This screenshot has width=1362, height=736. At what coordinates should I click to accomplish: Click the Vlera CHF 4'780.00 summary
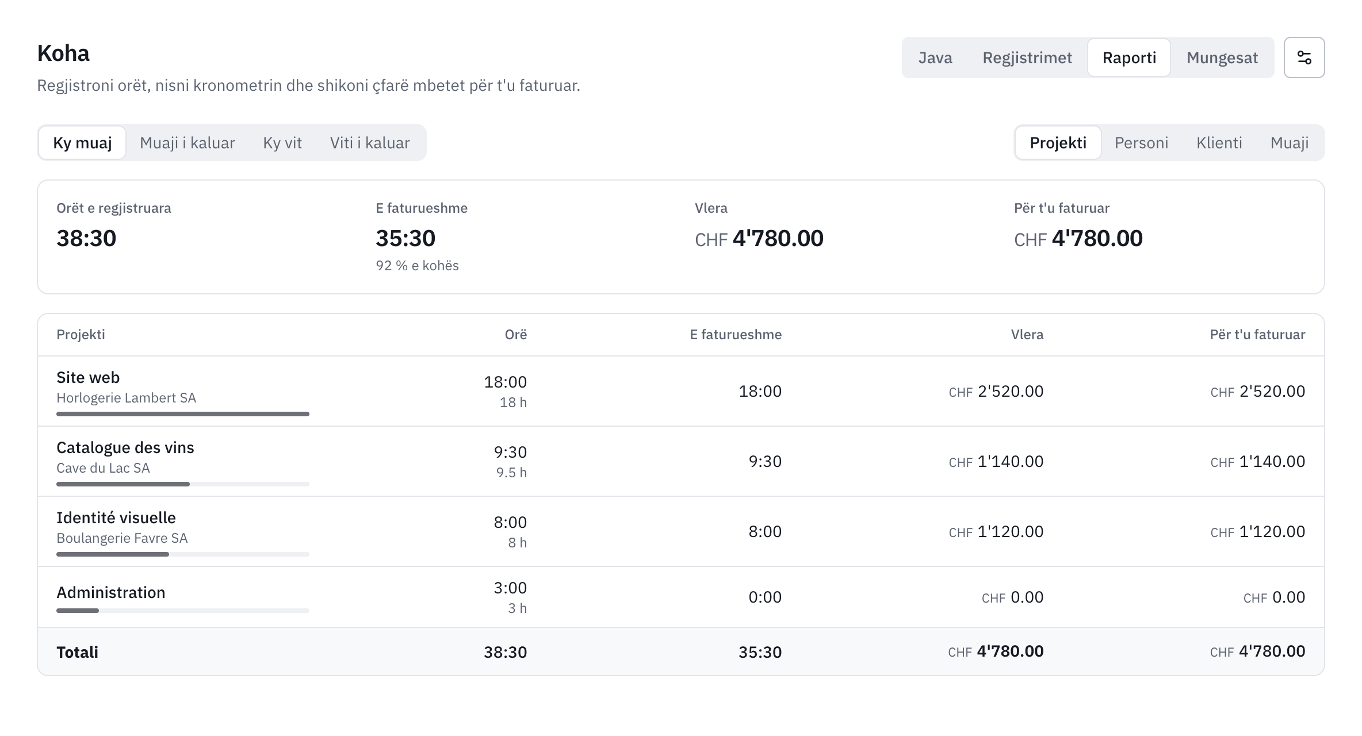(x=759, y=238)
